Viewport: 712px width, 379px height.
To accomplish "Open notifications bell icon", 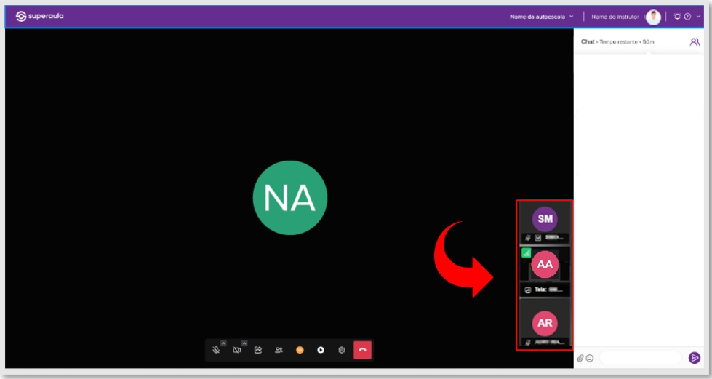I will click(x=677, y=16).
